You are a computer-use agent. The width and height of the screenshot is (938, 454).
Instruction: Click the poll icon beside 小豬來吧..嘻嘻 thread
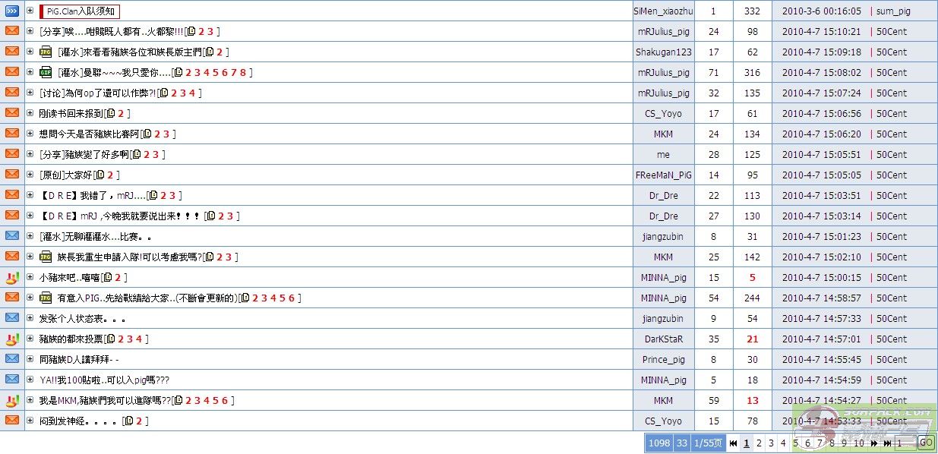[12, 277]
